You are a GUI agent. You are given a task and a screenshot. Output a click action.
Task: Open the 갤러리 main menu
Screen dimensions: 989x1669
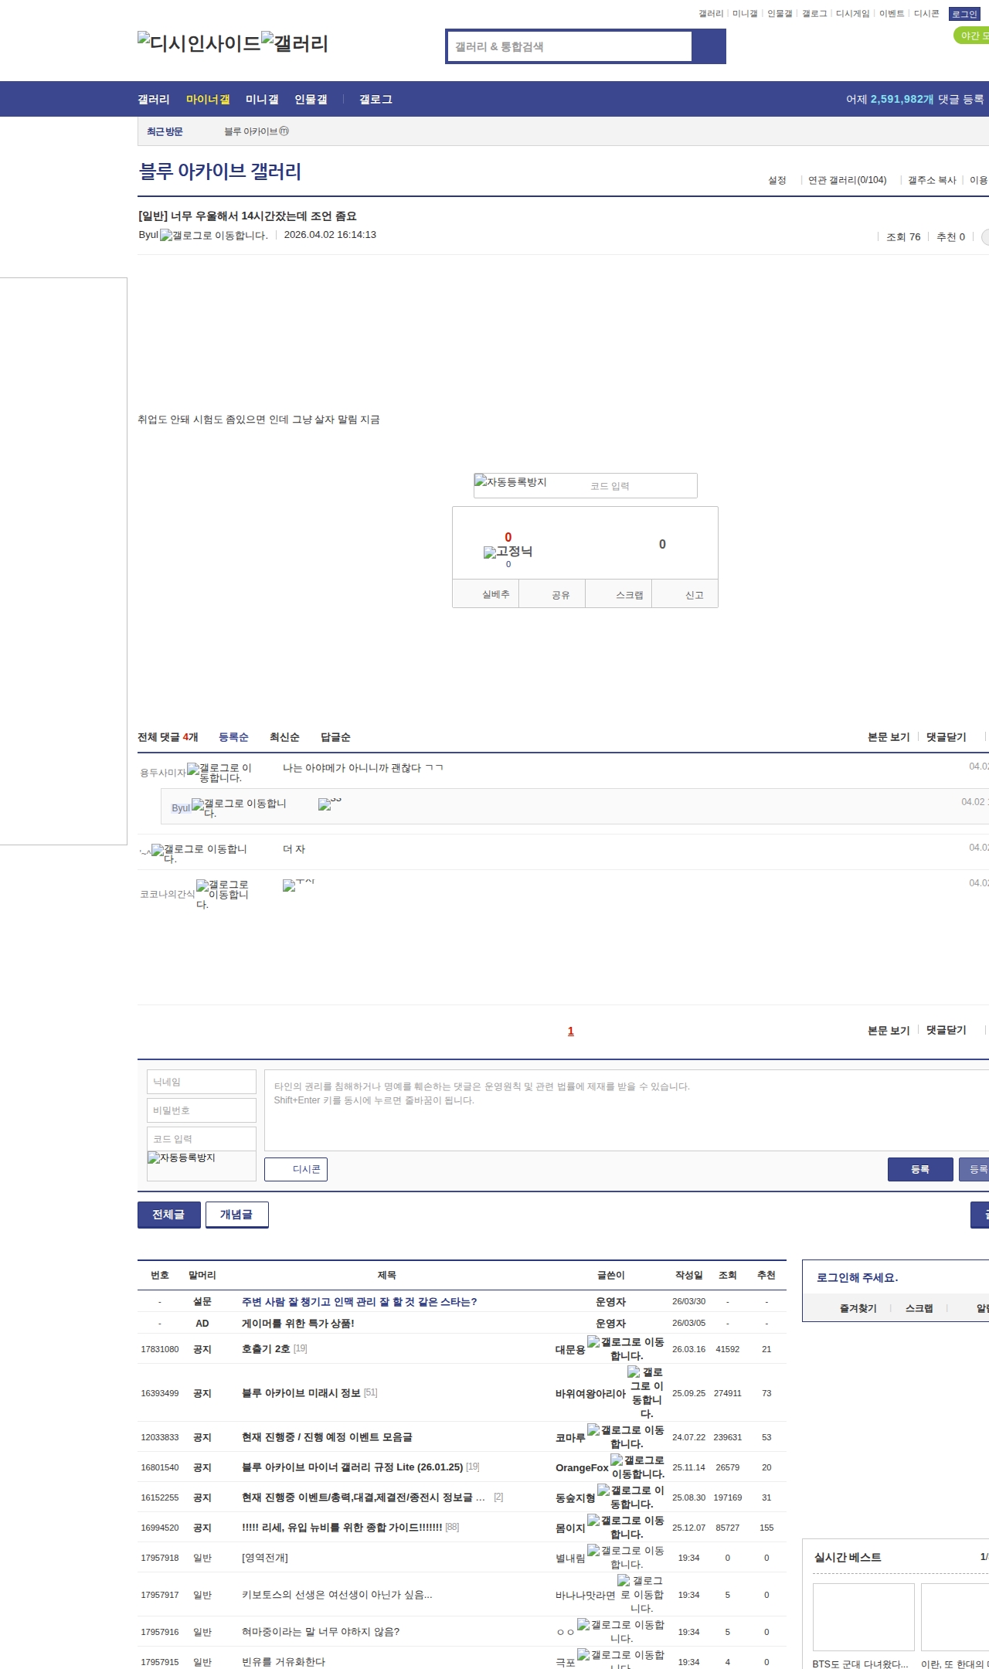click(x=154, y=99)
